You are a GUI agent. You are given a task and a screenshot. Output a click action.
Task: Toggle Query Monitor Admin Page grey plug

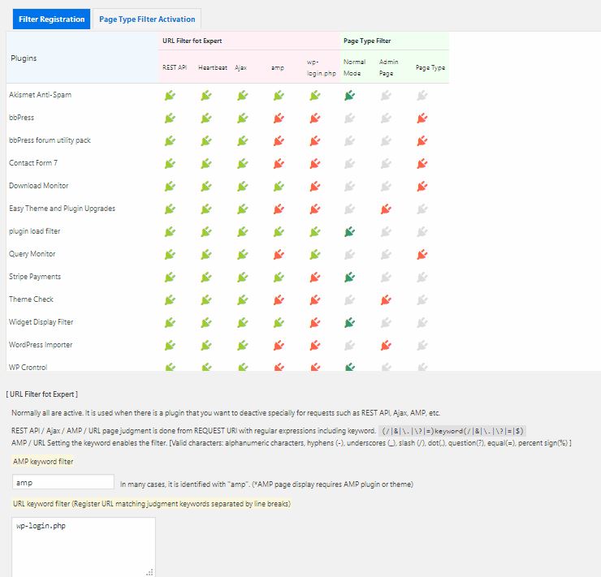click(x=386, y=254)
